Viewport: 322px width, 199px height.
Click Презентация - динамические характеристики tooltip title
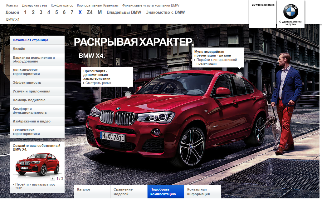coord(97,75)
